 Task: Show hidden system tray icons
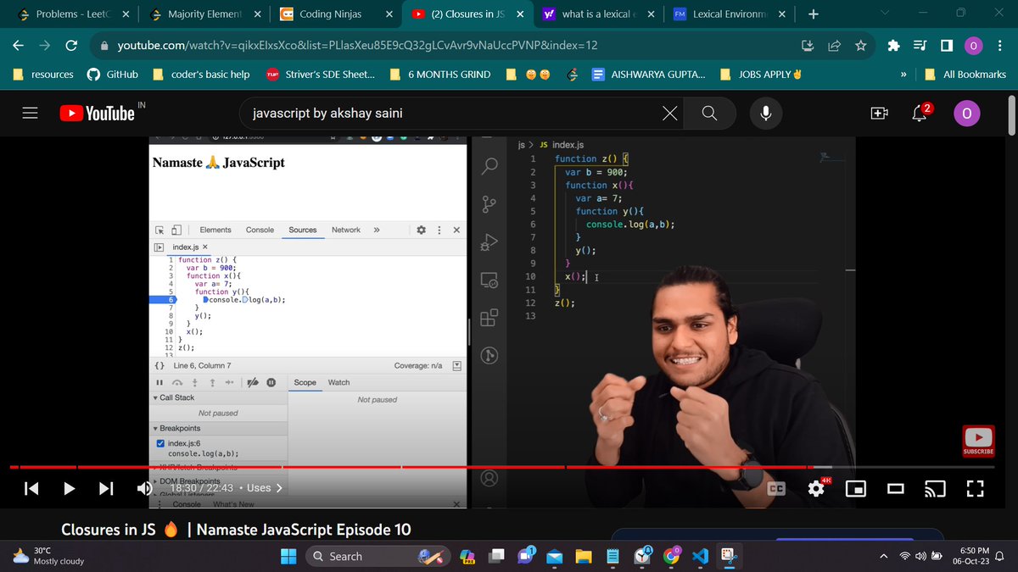click(884, 556)
